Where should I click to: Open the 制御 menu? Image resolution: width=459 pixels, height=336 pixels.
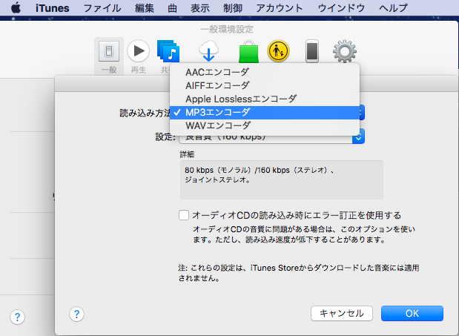tap(233, 8)
